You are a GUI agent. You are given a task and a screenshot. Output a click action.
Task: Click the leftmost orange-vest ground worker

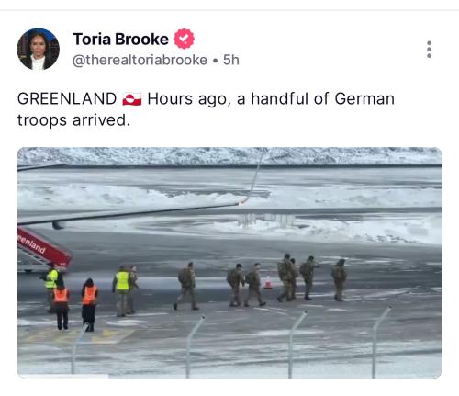(62, 305)
